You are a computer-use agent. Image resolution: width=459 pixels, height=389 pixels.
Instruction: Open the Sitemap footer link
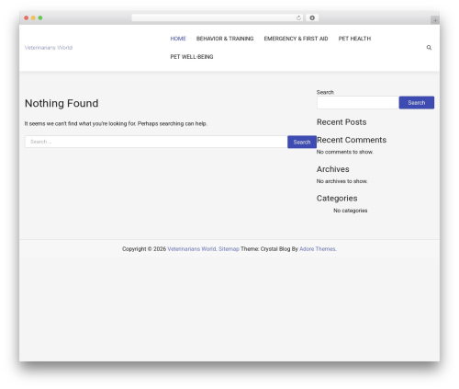pyautogui.click(x=229, y=249)
